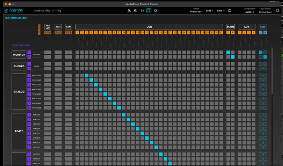
Task: Select AUX source channel 1 box
Action: [x=240, y=32]
